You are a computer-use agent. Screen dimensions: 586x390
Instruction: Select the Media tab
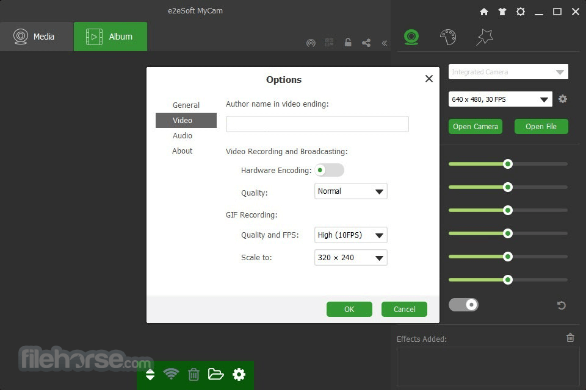[37, 37]
